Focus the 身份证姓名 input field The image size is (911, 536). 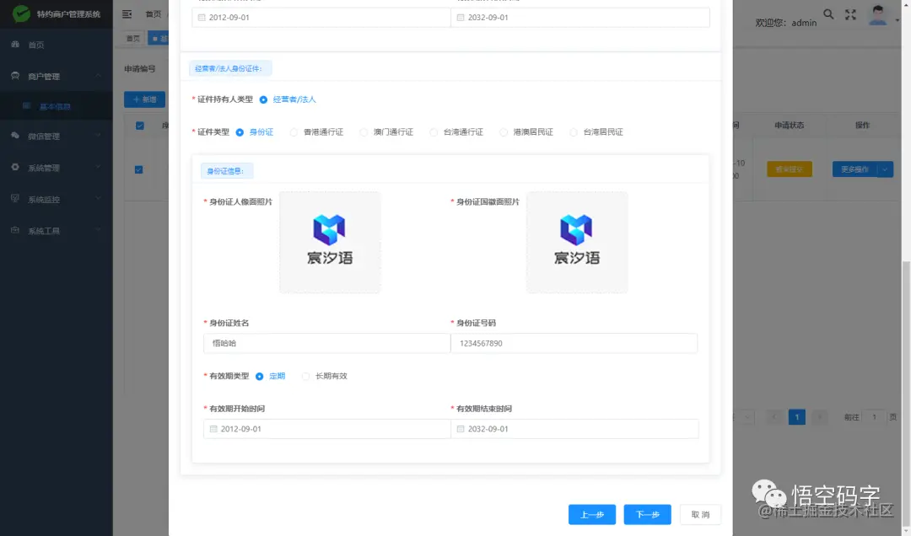326,343
